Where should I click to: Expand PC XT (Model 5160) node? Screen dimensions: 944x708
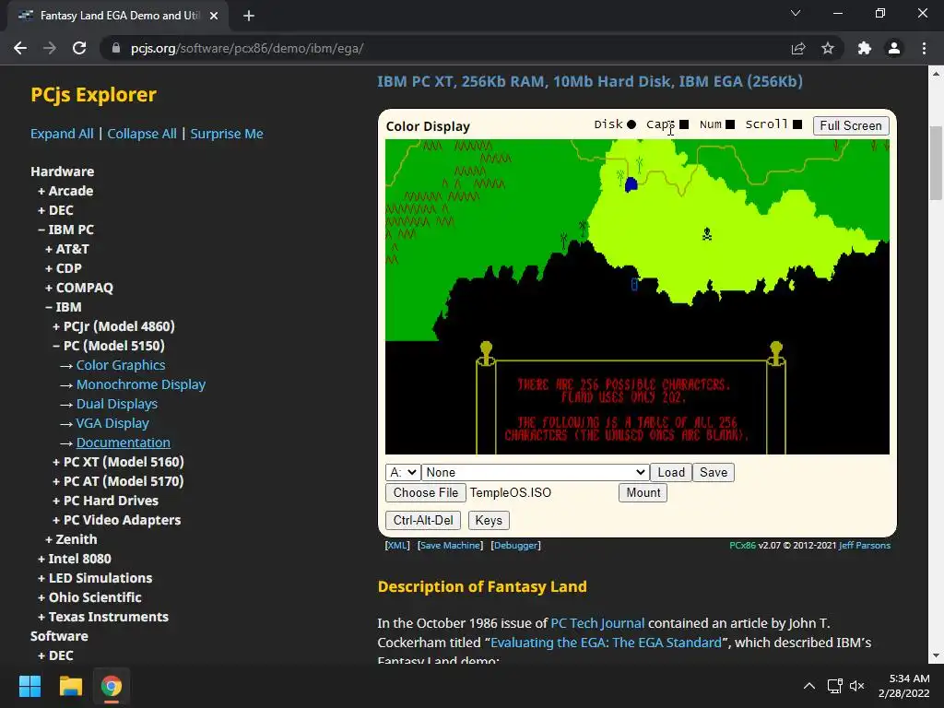118,462
